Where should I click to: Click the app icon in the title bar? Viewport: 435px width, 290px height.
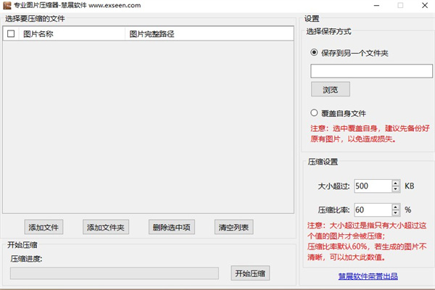(x=7, y=5)
